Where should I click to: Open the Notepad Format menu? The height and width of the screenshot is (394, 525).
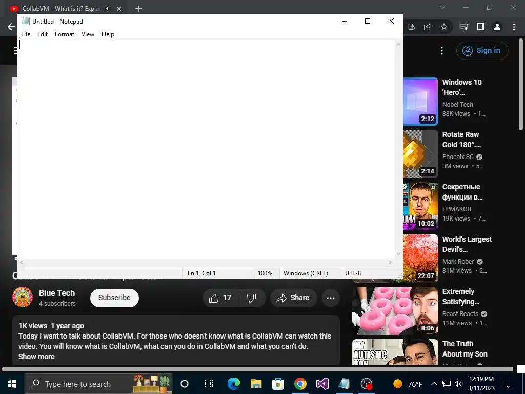65,34
